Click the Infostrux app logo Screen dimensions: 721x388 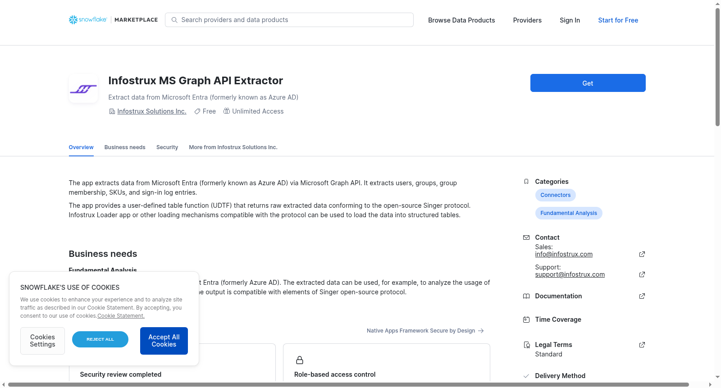(x=83, y=88)
